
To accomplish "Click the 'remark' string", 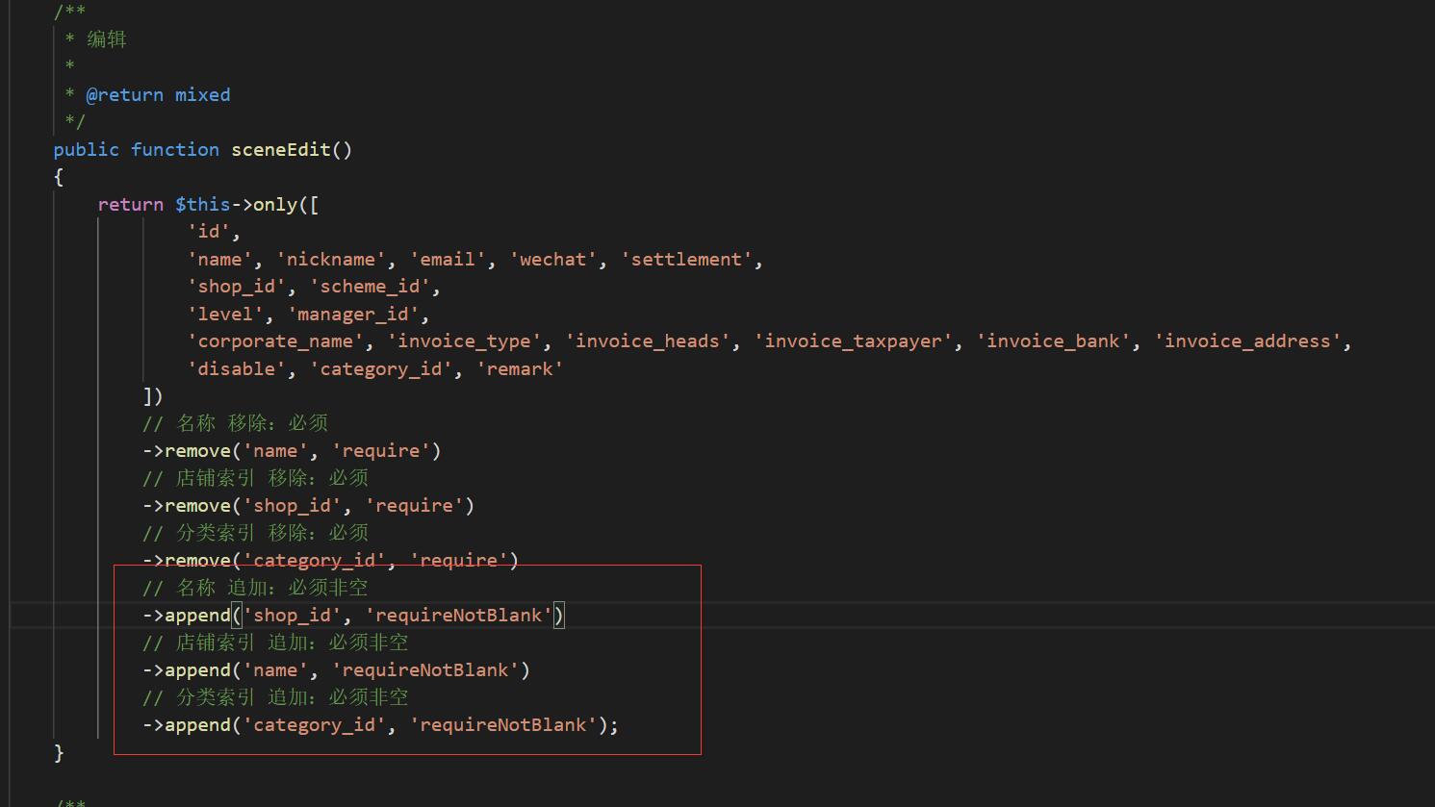I will click(x=520, y=369).
